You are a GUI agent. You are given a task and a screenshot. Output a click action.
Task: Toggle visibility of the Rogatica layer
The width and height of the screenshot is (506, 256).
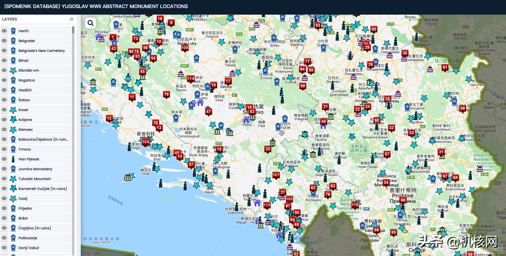coord(4,80)
